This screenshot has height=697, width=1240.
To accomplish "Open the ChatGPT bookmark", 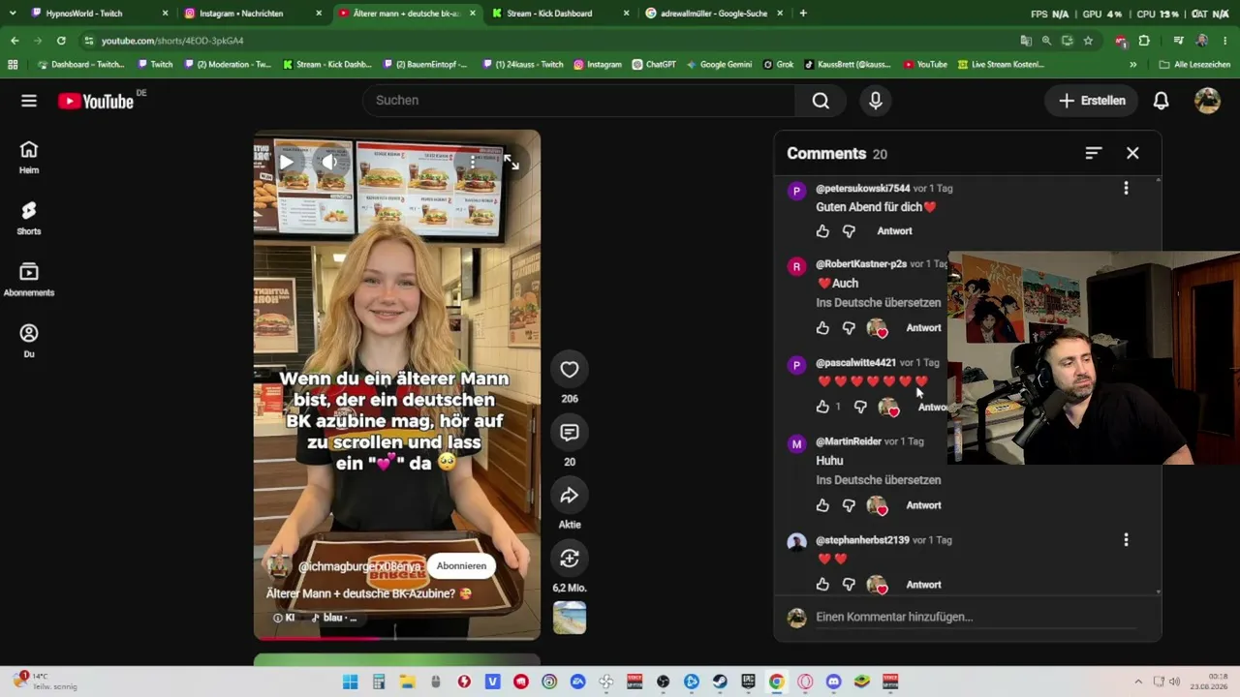I will pyautogui.click(x=654, y=65).
